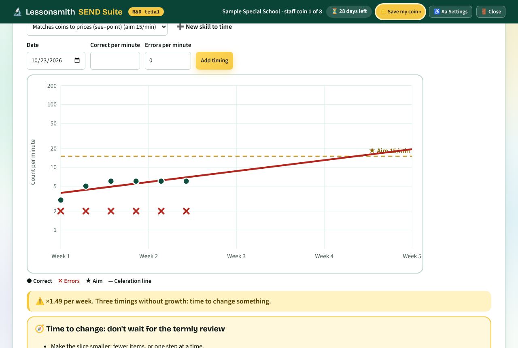Click the Week 2 axis label
This screenshot has width=518, height=348.
(x=149, y=256)
